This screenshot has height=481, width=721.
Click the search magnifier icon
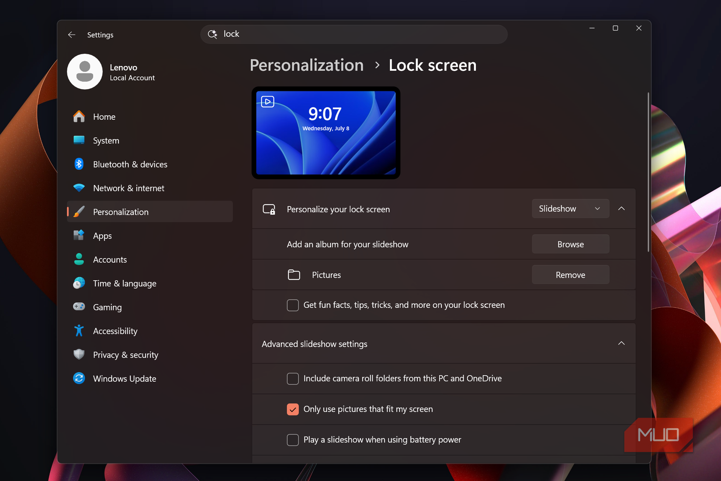click(213, 34)
